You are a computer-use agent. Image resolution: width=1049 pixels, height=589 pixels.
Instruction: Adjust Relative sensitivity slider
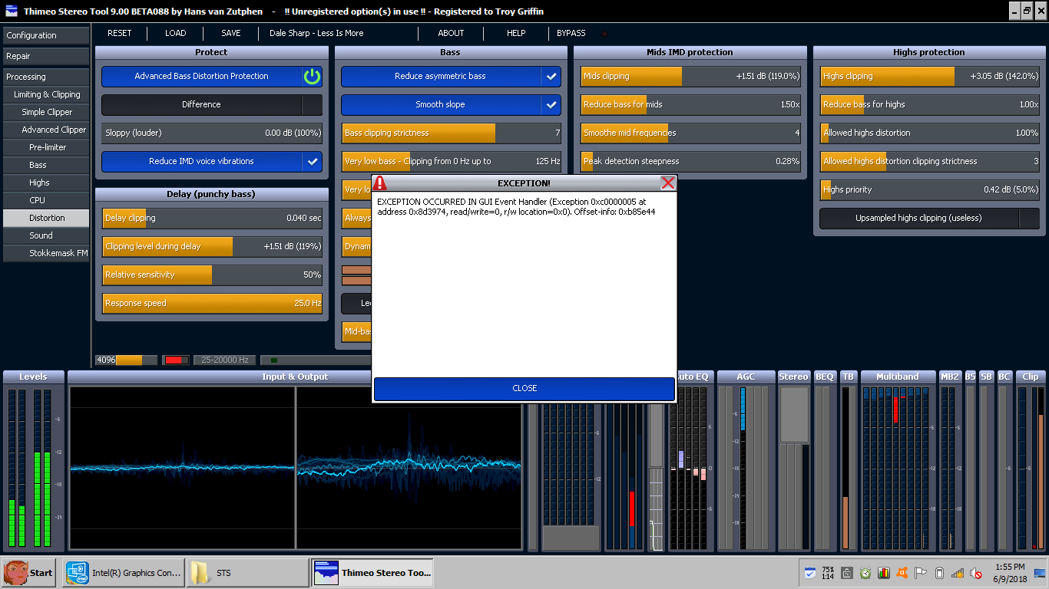pos(213,275)
